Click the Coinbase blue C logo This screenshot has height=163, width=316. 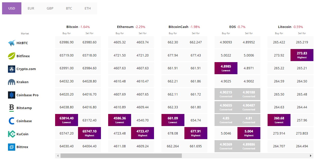(12, 121)
